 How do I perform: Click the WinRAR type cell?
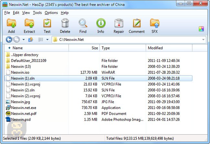tap(108, 72)
